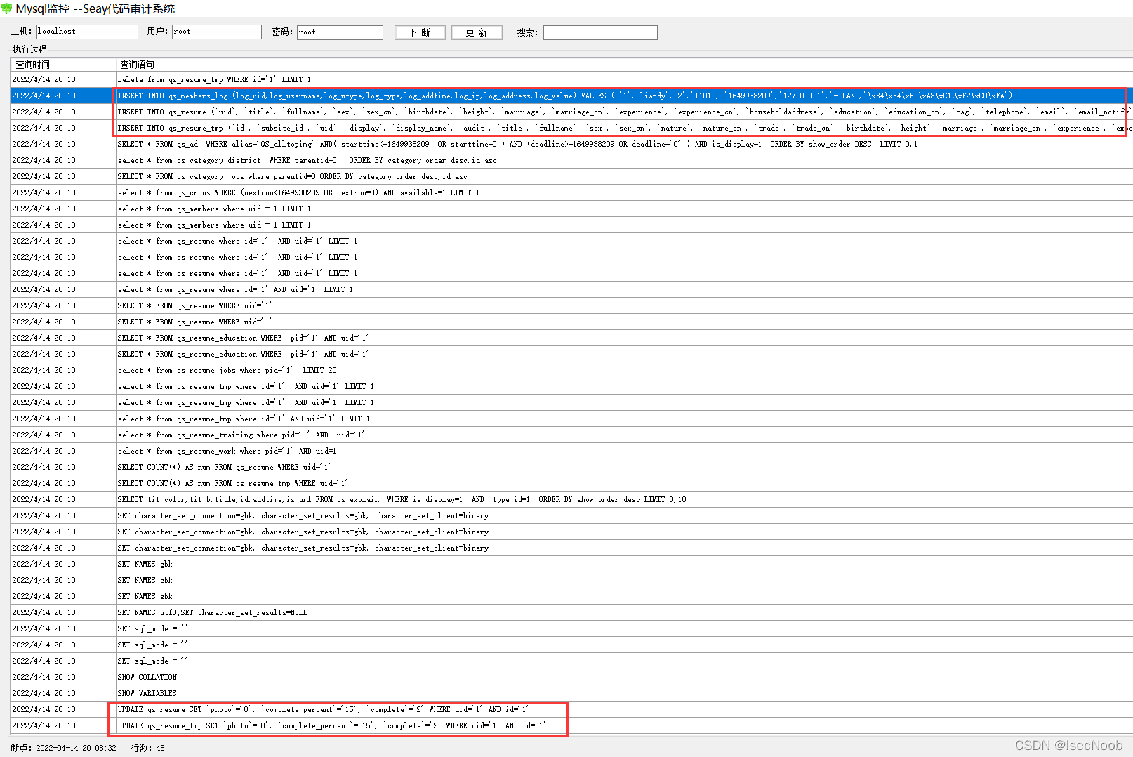Select SET NAMES utf8 row
The width and height of the screenshot is (1133, 757).
571,612
